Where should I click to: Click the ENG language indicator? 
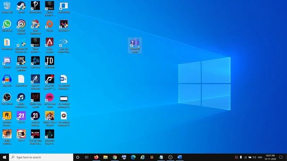coord(260,157)
